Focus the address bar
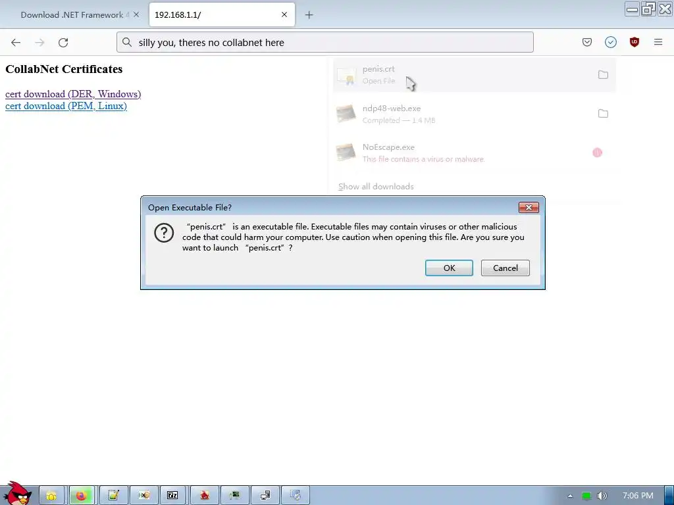 pos(325,43)
